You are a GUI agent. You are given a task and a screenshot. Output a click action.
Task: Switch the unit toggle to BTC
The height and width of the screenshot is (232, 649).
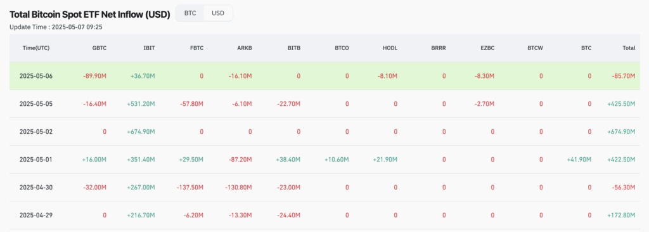click(190, 13)
